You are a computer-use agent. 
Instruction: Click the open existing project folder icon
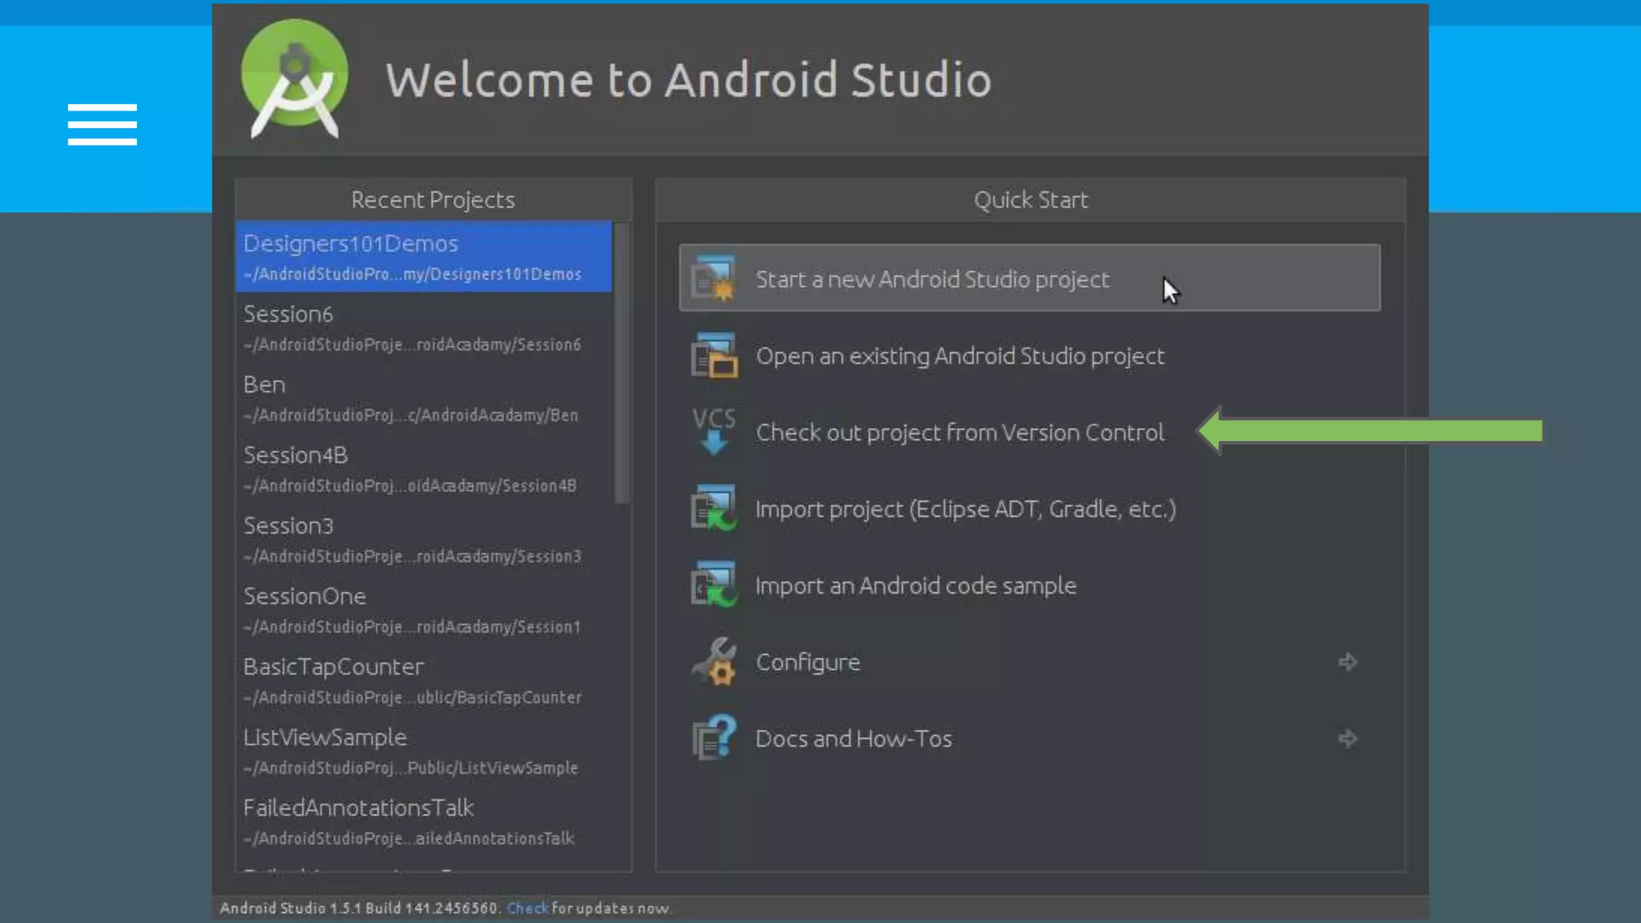[x=713, y=355]
